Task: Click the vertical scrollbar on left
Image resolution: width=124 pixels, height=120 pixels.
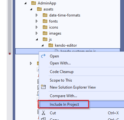Action: [10, 28]
